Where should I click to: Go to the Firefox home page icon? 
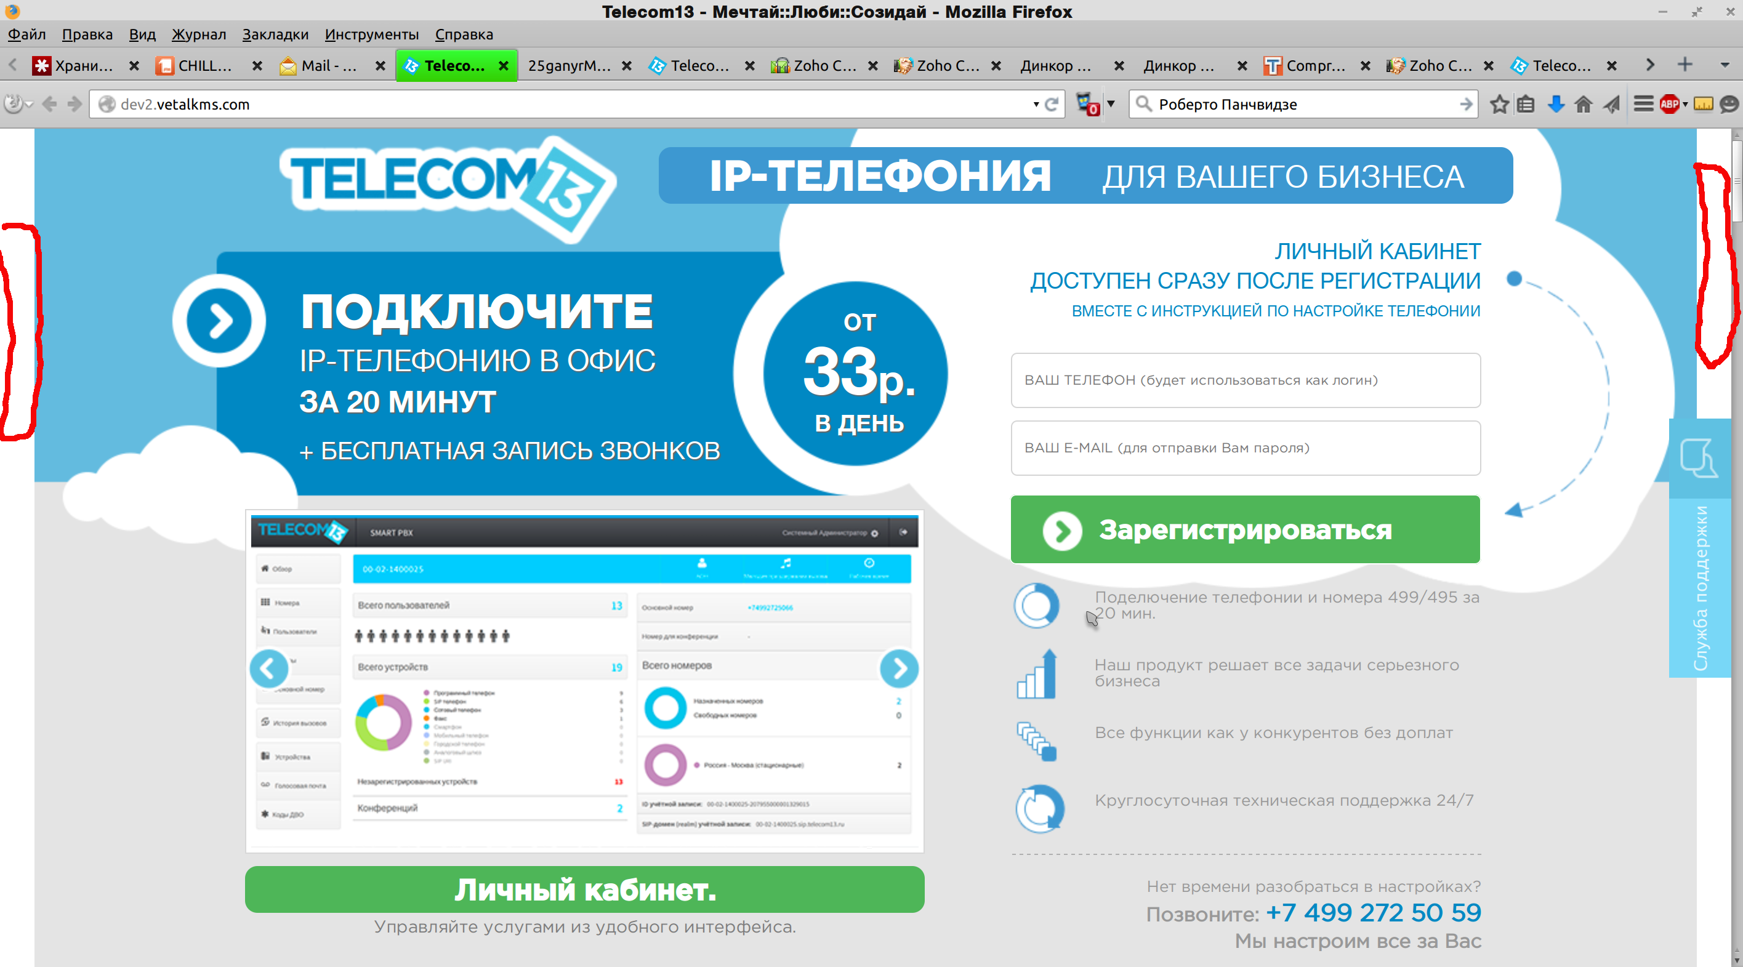1584,104
